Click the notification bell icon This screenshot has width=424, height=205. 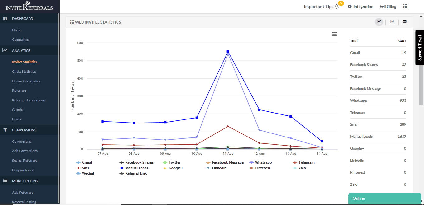point(336,7)
